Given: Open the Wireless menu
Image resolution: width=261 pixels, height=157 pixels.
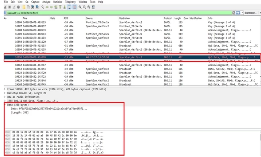Looking at the screenshot, I should 83,2.
